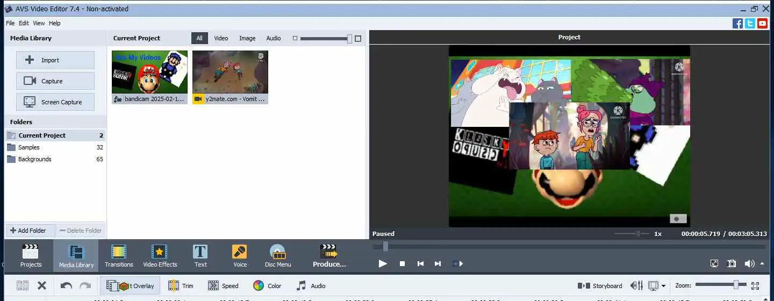Image resolution: width=774 pixels, height=301 pixels.
Task: Open the Speed tool
Action: point(223,286)
